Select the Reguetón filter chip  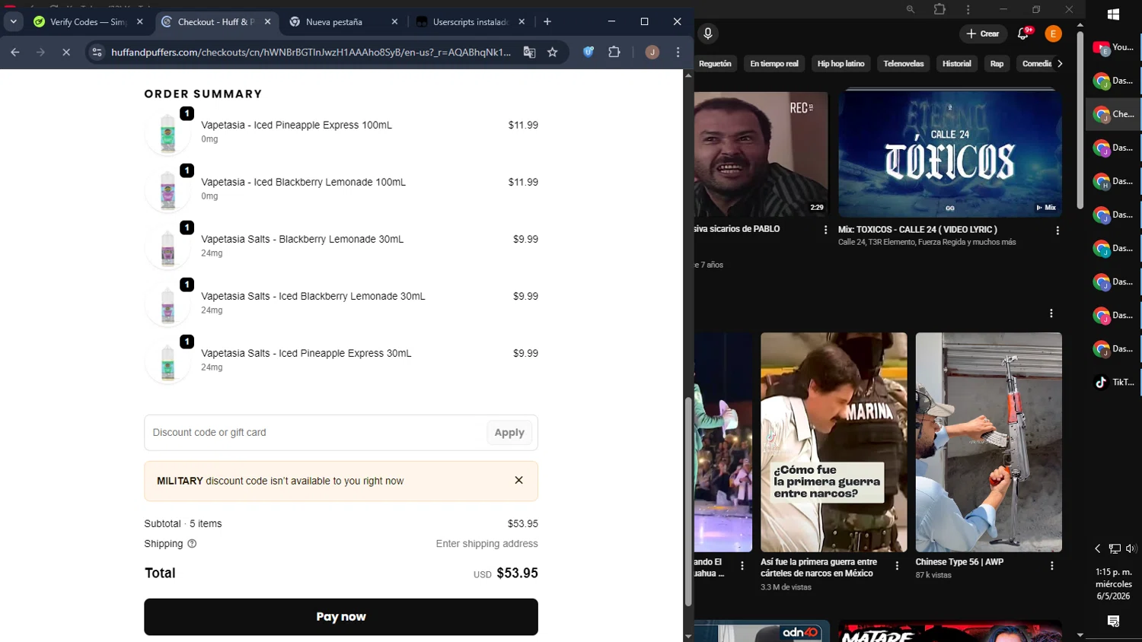[715, 64]
